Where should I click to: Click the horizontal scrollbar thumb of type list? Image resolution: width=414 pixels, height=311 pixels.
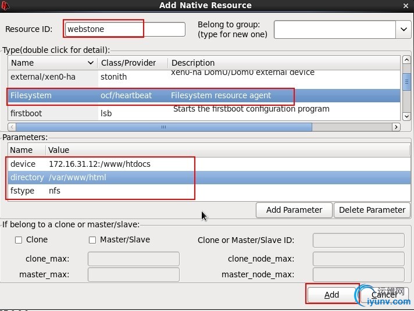point(164,127)
